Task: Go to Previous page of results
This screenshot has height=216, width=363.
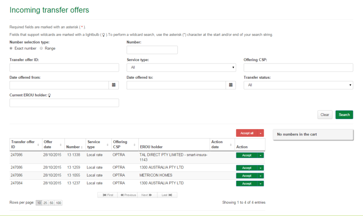Action: [x=128, y=195]
